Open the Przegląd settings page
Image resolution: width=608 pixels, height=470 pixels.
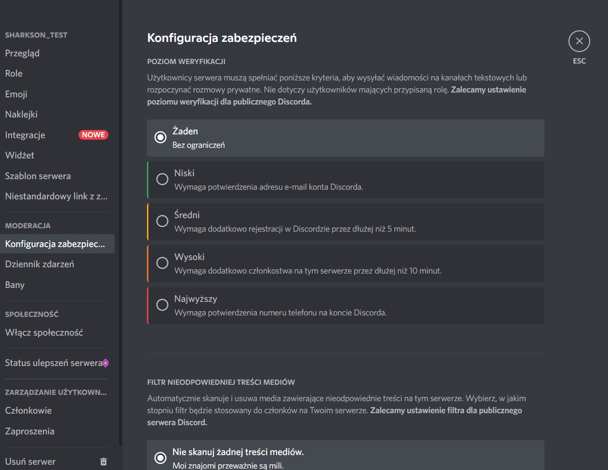click(x=22, y=53)
